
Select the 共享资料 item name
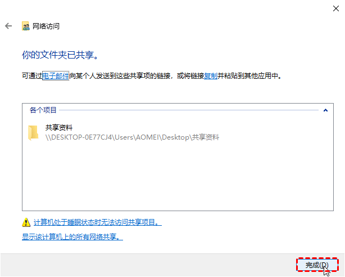59,127
